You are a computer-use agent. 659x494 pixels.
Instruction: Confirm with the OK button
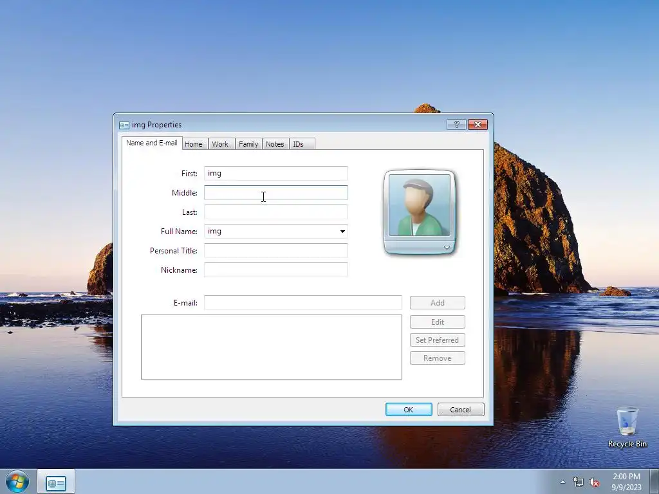click(x=409, y=410)
